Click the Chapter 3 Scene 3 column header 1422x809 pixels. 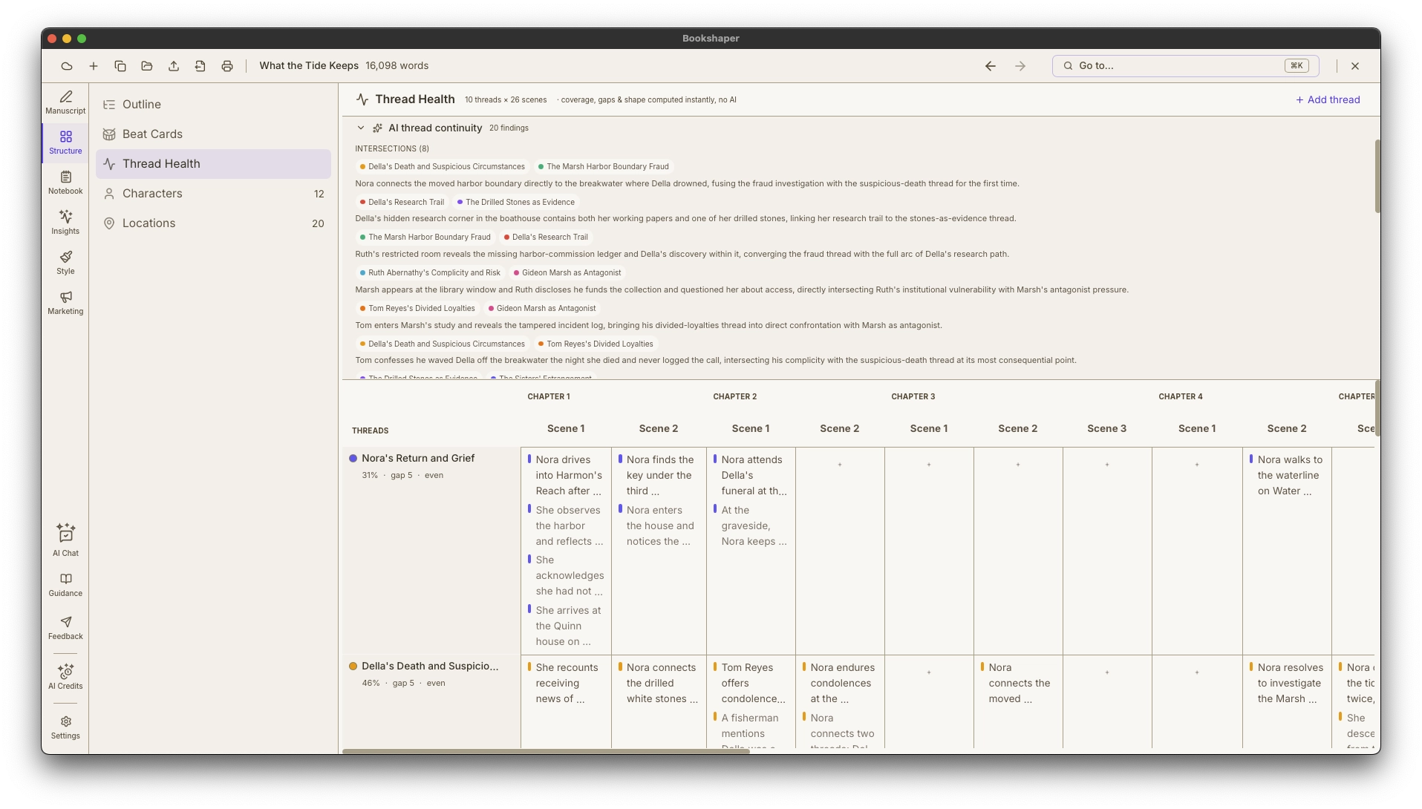(x=1106, y=429)
